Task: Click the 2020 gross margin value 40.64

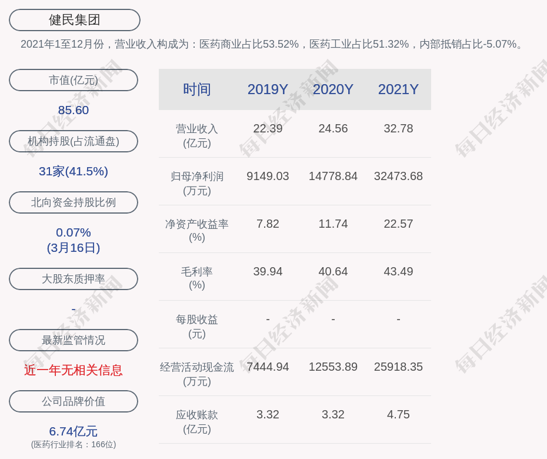Action: [333, 271]
